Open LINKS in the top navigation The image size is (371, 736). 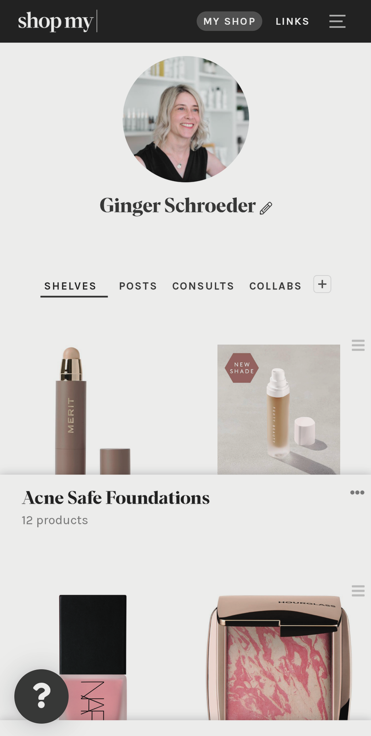(292, 21)
